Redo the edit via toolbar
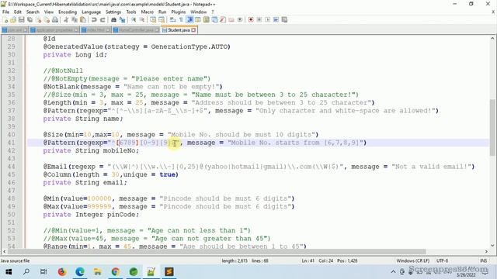The width and height of the screenshot is (497, 279). coord(103,19)
